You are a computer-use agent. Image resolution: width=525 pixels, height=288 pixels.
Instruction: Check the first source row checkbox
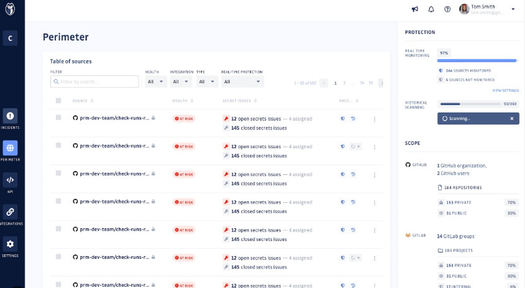58,118
